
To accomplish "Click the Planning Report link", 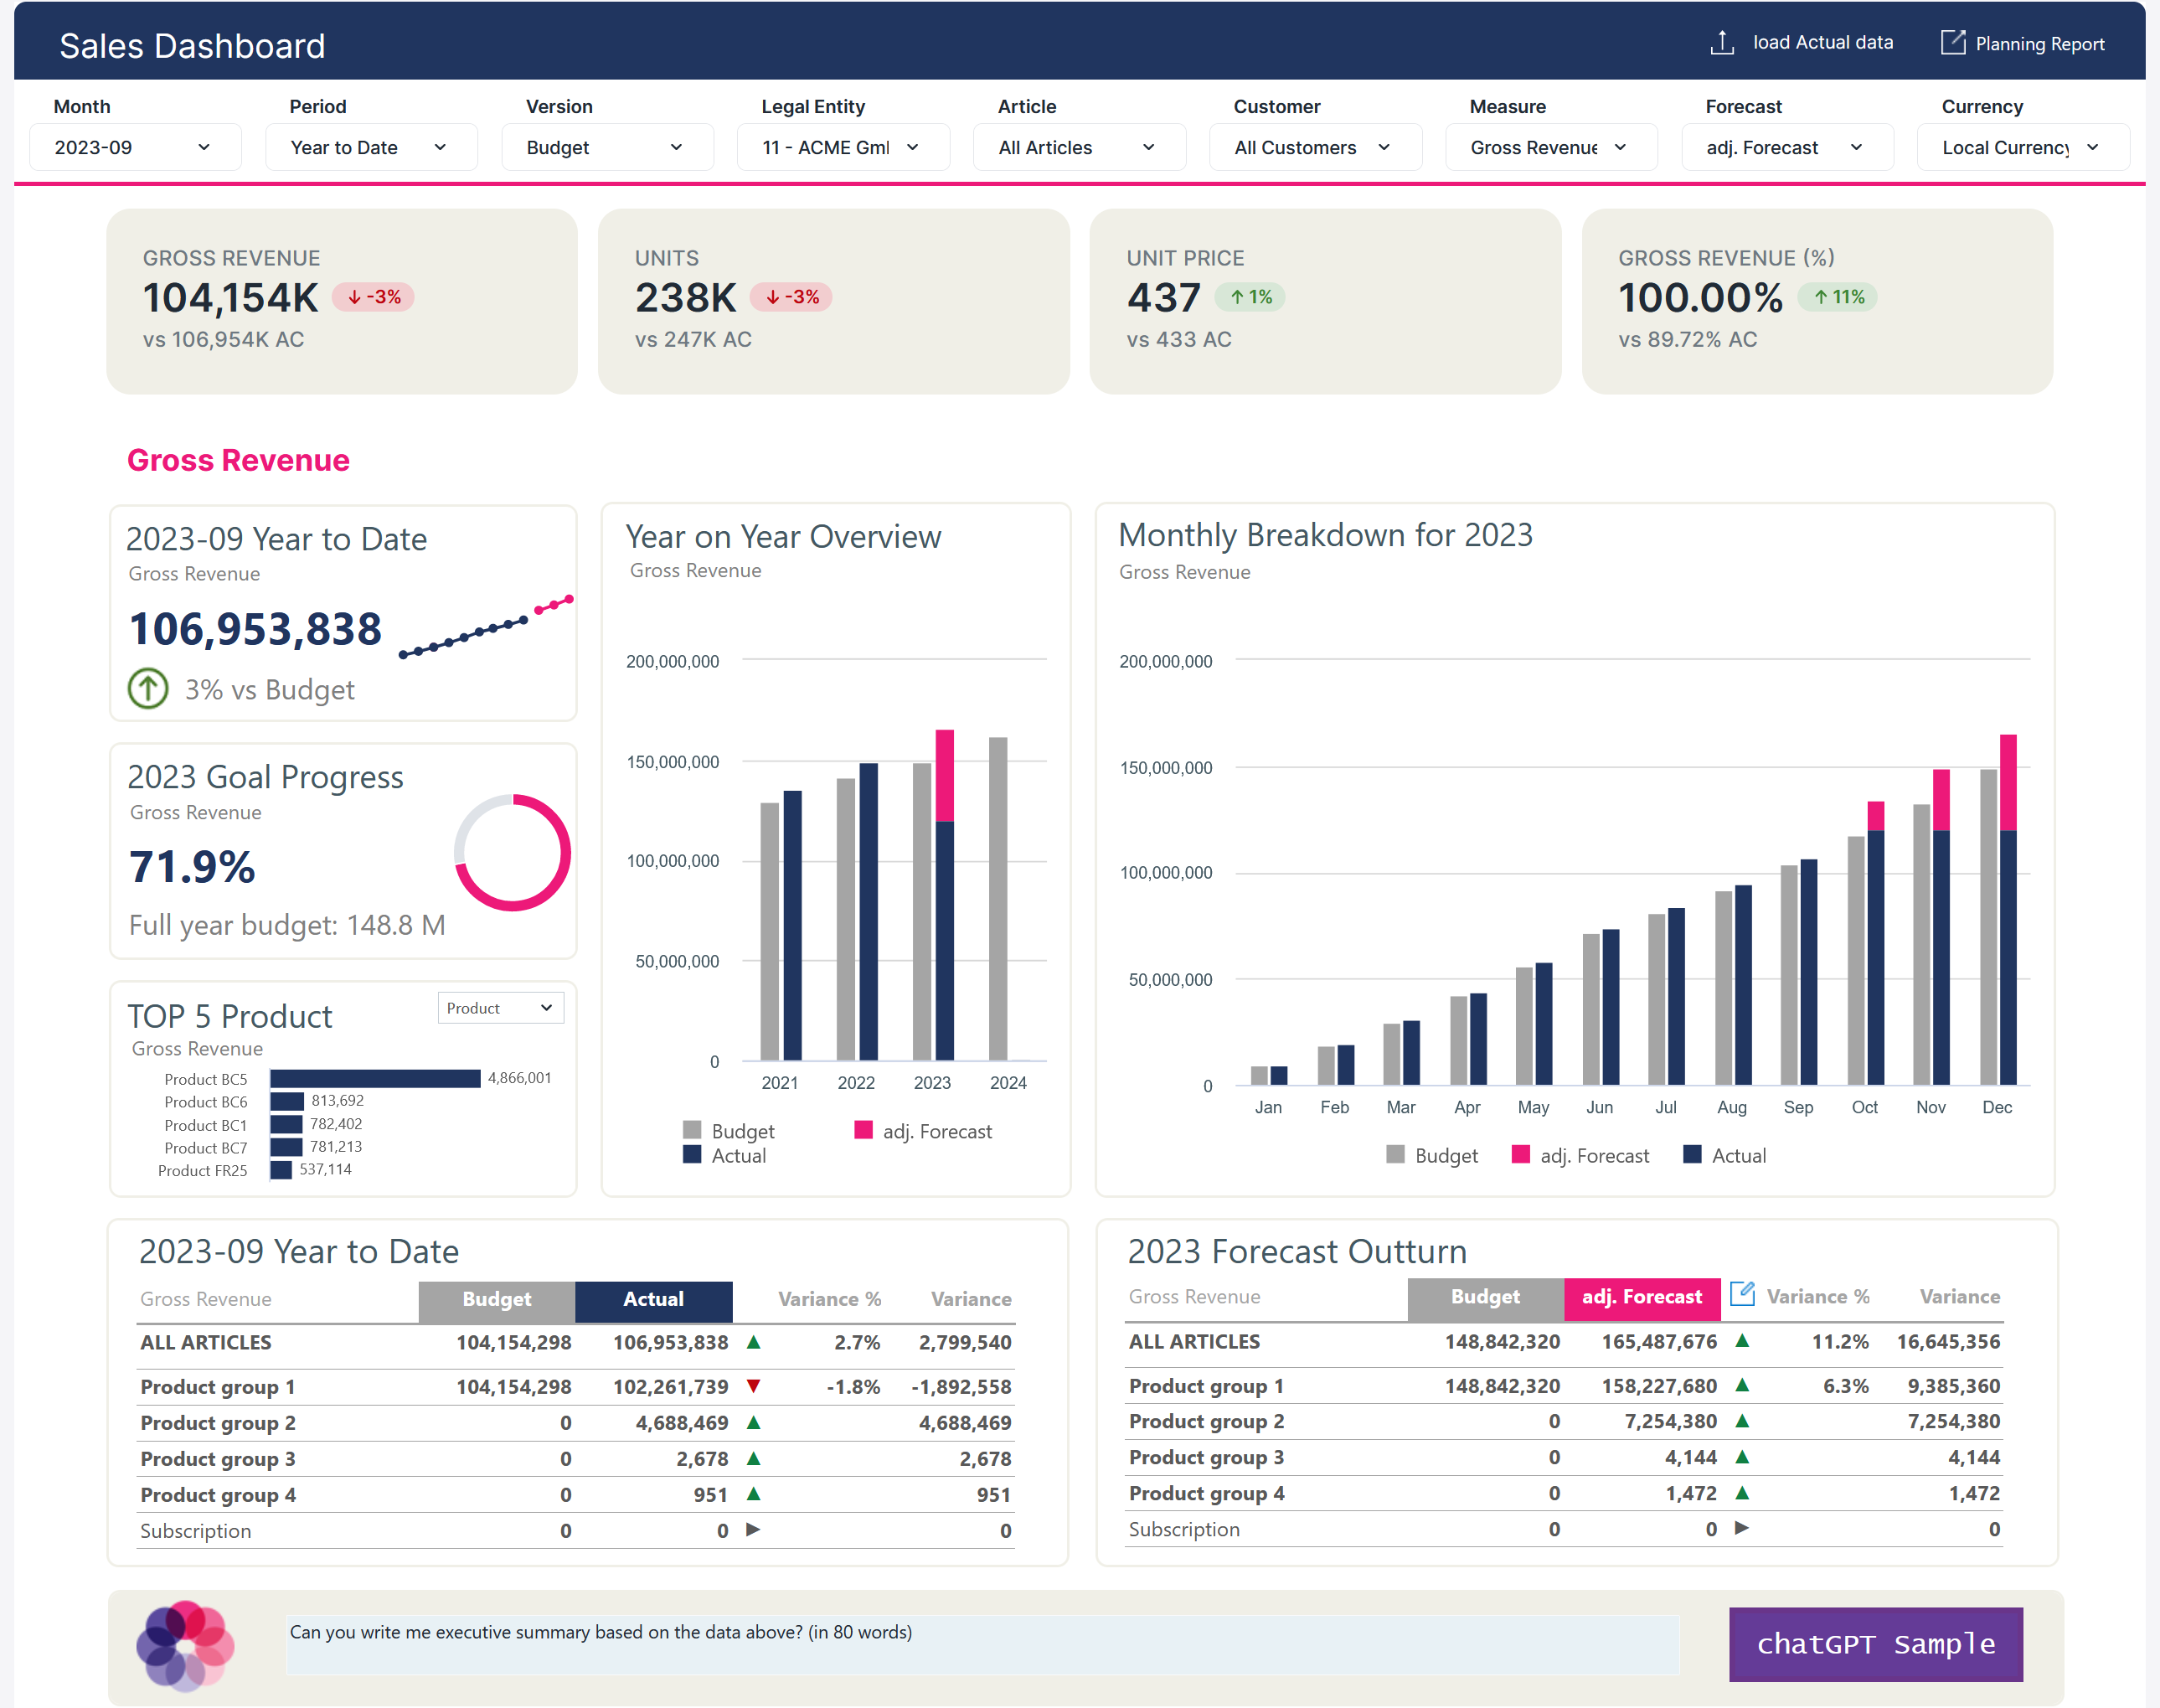I will 2039,44.
